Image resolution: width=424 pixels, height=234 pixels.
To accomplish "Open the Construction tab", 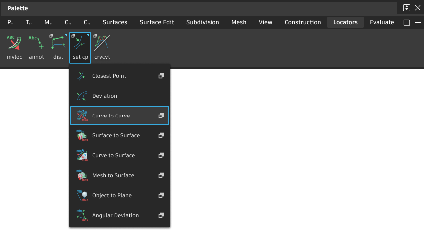I will coord(303,22).
